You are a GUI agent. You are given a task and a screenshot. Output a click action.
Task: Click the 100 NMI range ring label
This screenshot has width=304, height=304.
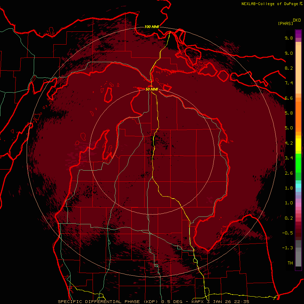[152, 27]
